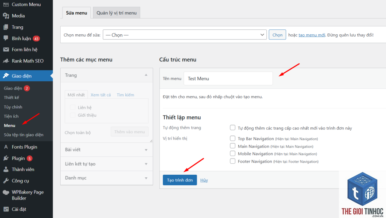Screen dimensions: 386x218
Task: Click the Thành viên user icon
Action: [x=6, y=169]
